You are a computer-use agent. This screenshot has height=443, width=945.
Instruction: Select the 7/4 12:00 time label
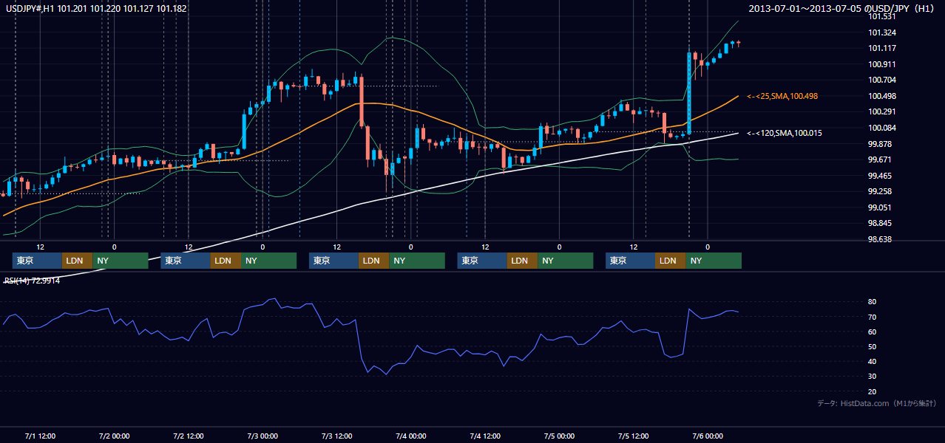(485, 436)
